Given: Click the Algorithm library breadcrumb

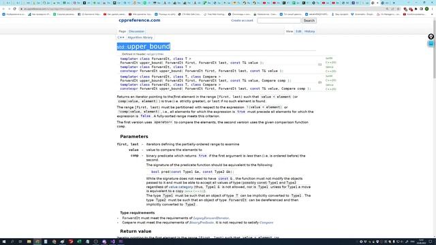Looking at the screenshot, I should (x=140, y=37).
